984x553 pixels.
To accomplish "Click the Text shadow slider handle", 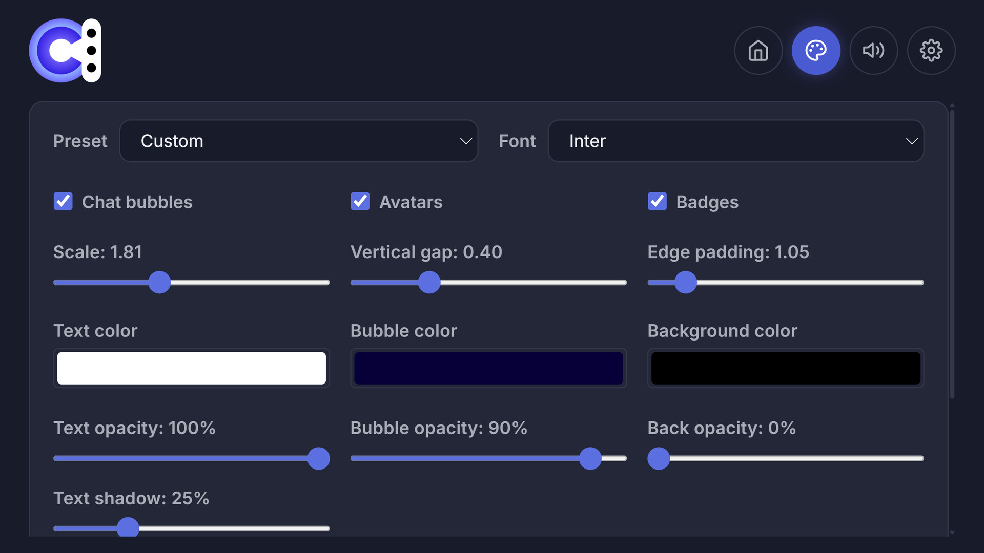I will [128, 527].
